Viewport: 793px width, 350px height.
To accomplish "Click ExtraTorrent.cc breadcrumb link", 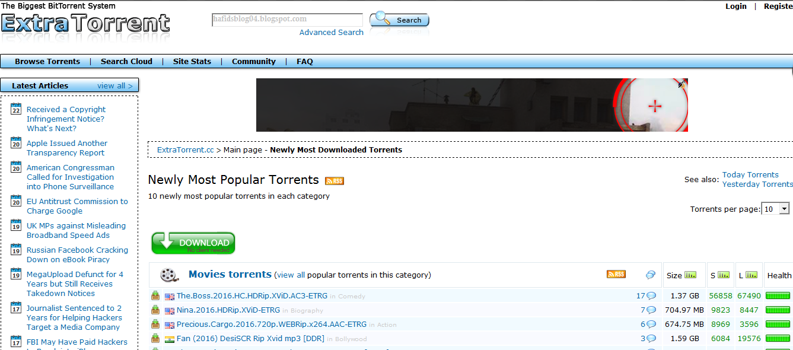I will point(185,149).
